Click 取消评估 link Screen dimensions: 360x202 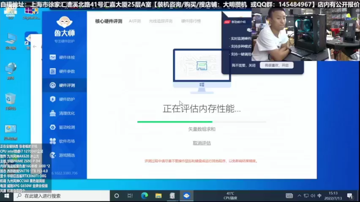(202, 143)
